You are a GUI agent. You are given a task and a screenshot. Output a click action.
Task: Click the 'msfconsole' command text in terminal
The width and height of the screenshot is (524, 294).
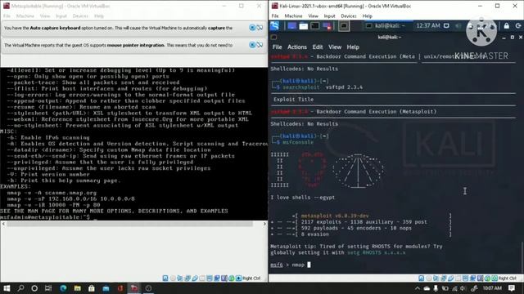[x=298, y=142]
